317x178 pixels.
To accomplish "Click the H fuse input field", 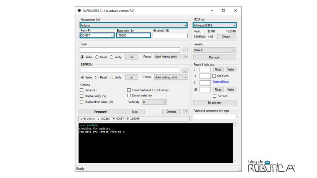I will coord(205,76).
